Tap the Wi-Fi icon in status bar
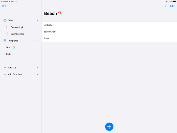Image resolution: width=177 pixels, height=133 pixels. (167, 1)
